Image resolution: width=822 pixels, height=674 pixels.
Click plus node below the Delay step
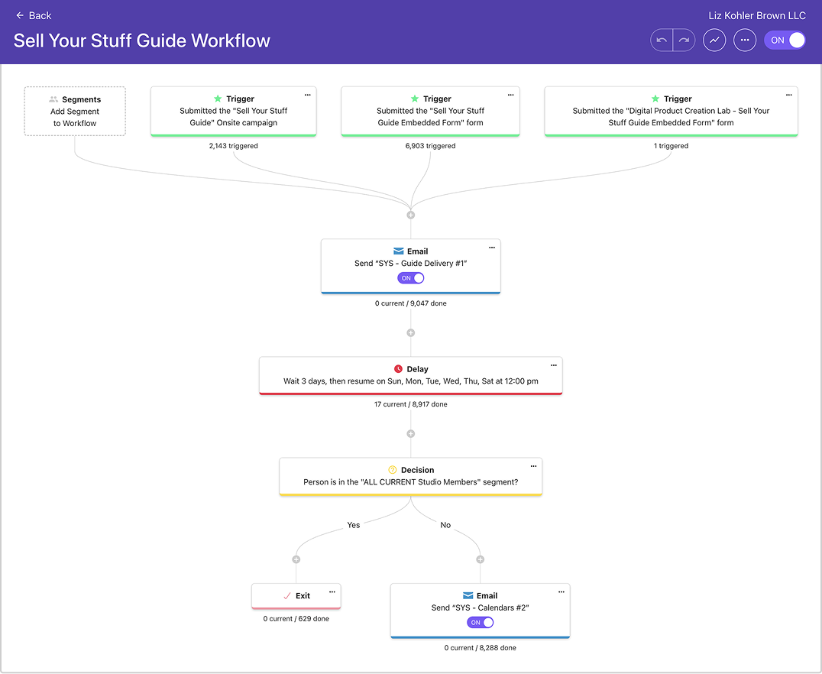pos(410,434)
